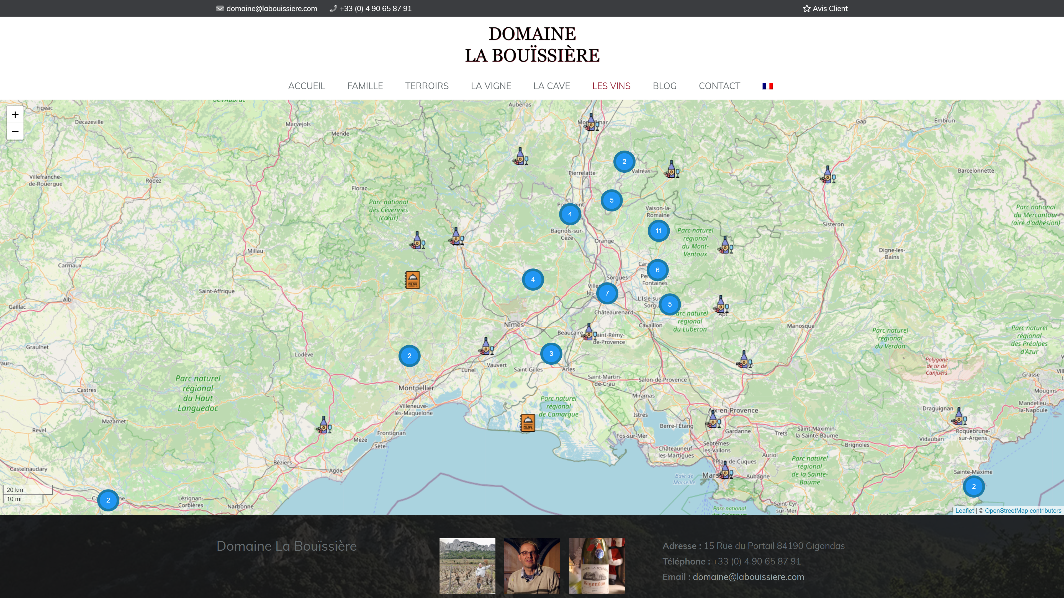Screen dimensions: 1064x598
Task: Click the top bar email address link
Action: [x=271, y=8]
